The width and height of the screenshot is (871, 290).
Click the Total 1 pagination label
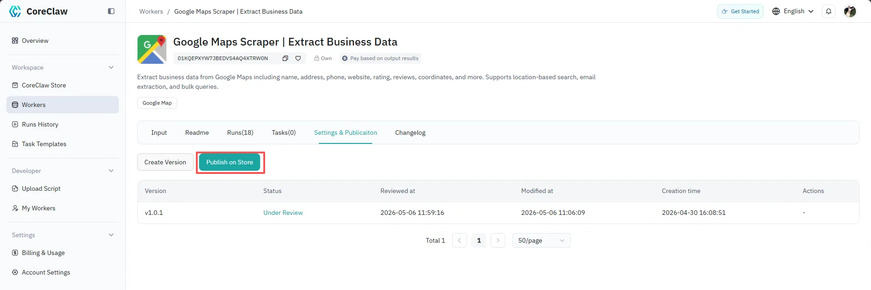435,240
